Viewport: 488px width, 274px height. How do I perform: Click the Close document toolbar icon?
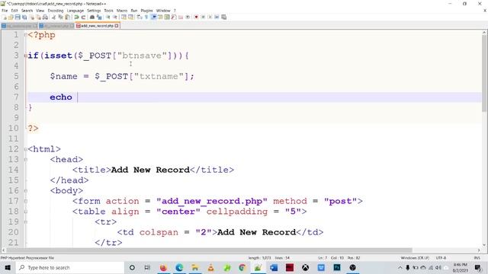(x=32, y=17)
